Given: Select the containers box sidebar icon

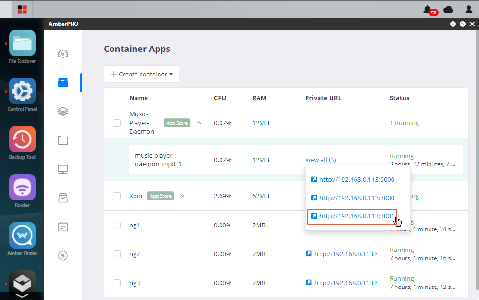Looking at the screenshot, I should point(63,83).
